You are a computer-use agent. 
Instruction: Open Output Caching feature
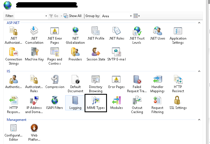pos(137,105)
